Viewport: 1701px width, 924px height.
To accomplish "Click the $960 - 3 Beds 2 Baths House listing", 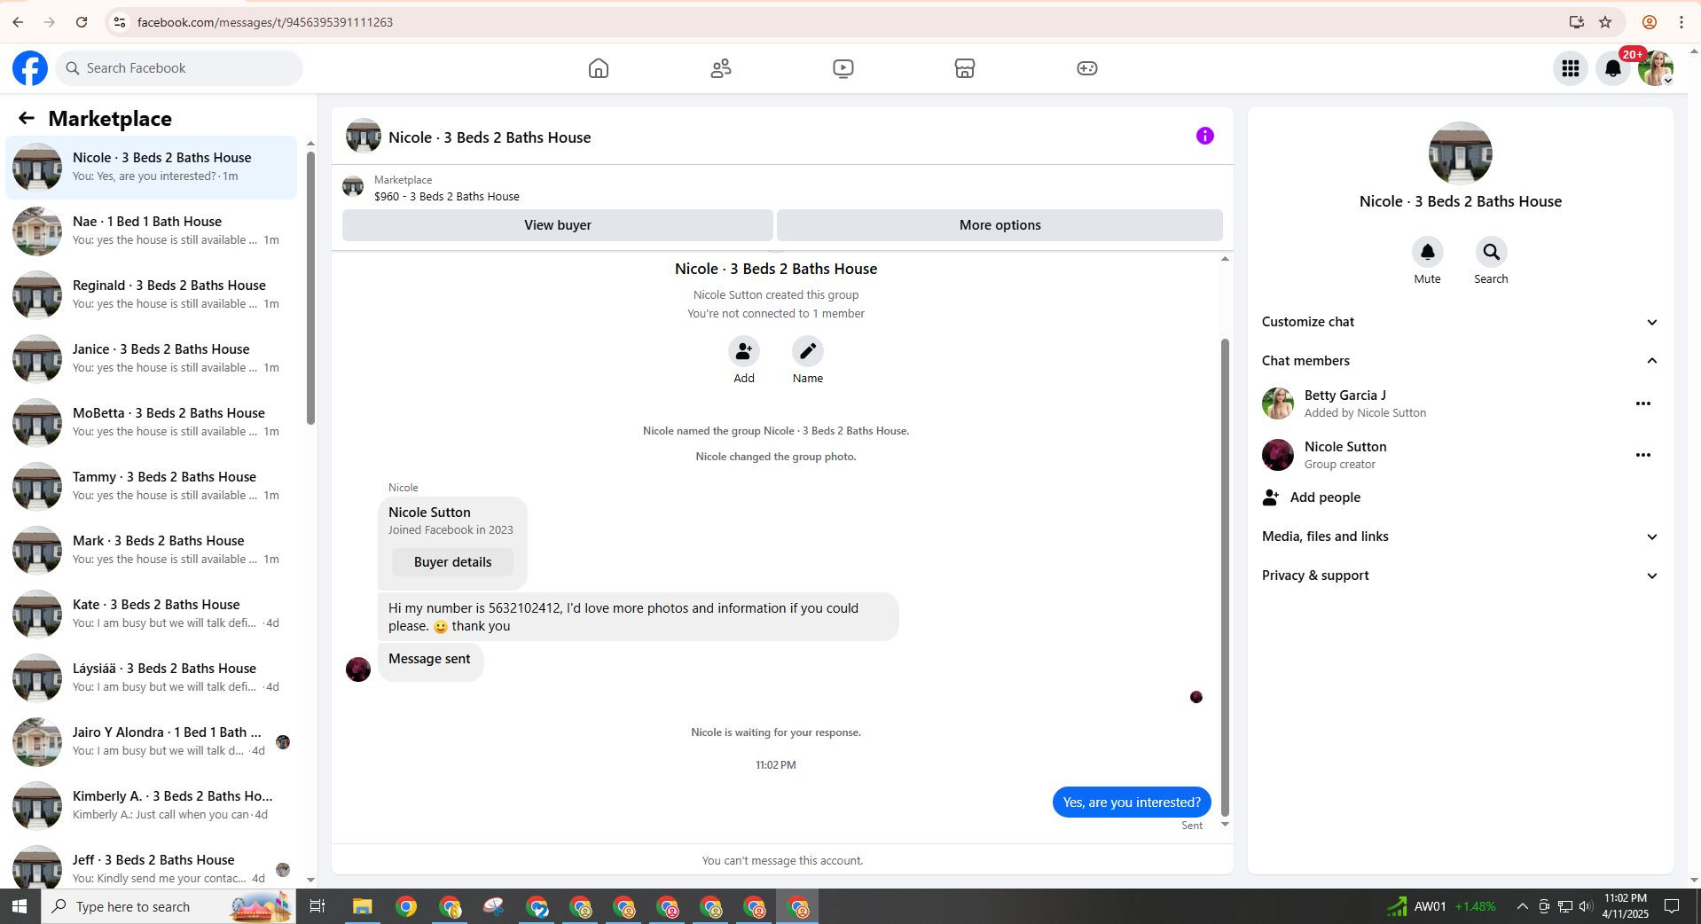I will click(x=447, y=197).
